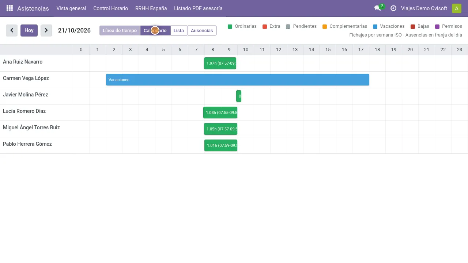Click hour 12 column header
468x263 pixels.
coord(279,50)
